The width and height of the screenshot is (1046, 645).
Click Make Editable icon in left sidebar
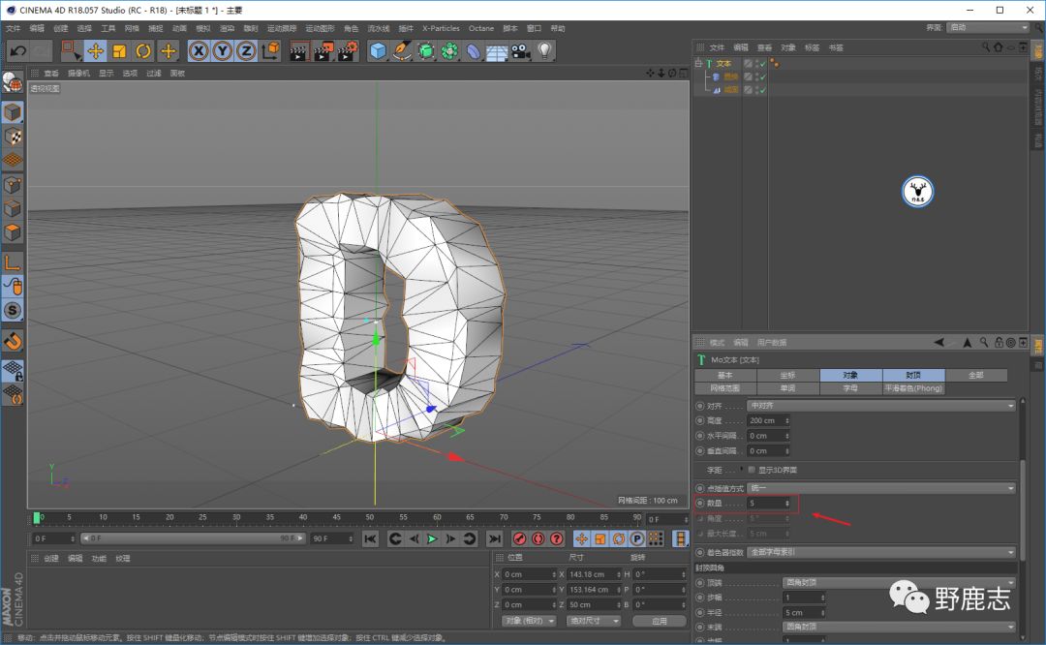click(13, 82)
